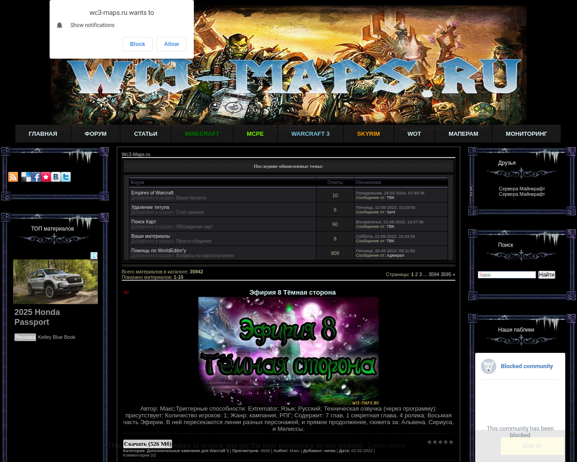The width and height of the screenshot is (577, 462).
Task: Click the Эфирия 8 cover image
Action: pyautogui.click(x=288, y=351)
